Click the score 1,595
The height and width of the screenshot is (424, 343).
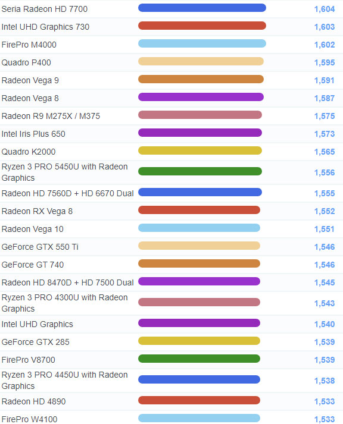(x=325, y=62)
